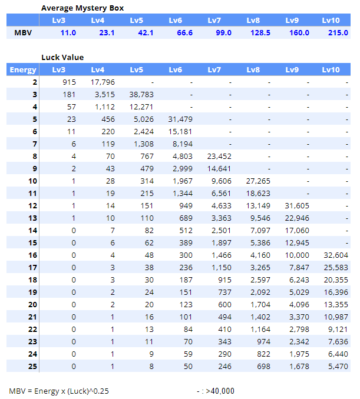Click luck value 3,363

[222, 218]
